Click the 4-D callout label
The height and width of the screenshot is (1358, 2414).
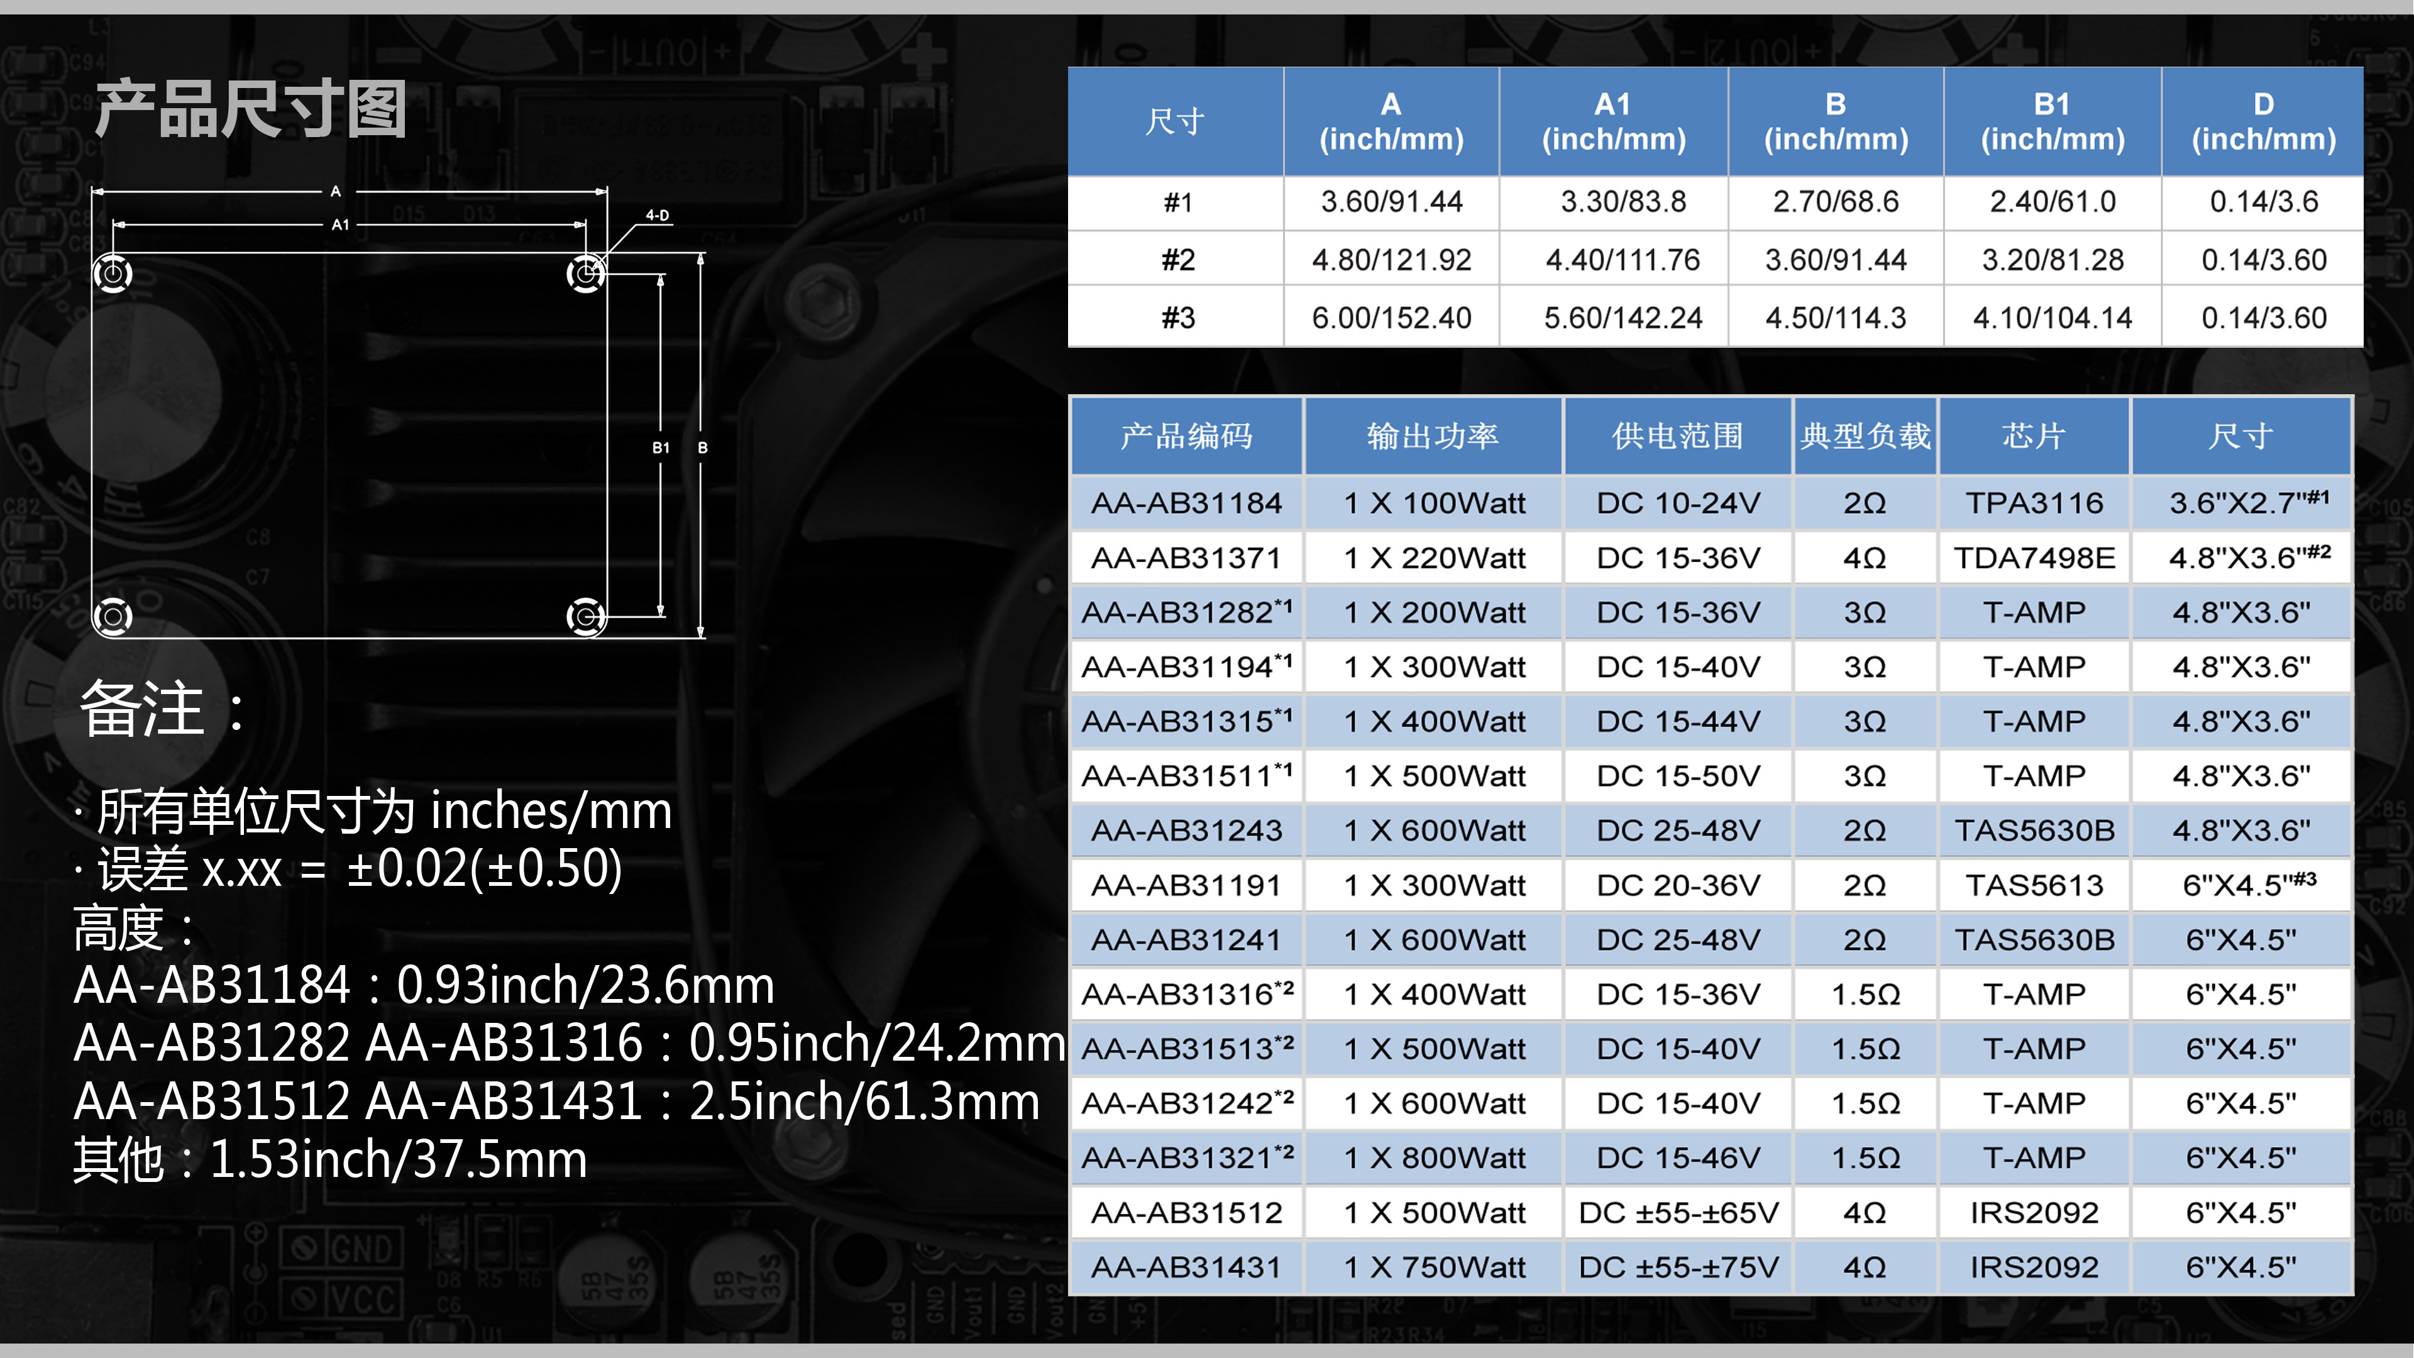[657, 216]
